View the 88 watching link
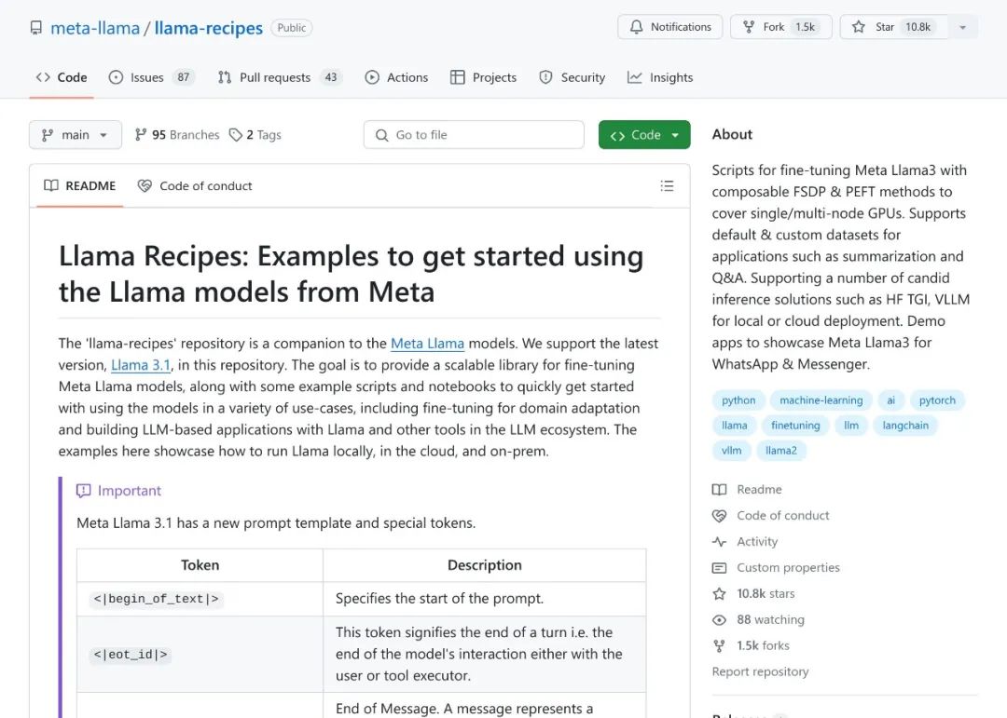 (758, 620)
